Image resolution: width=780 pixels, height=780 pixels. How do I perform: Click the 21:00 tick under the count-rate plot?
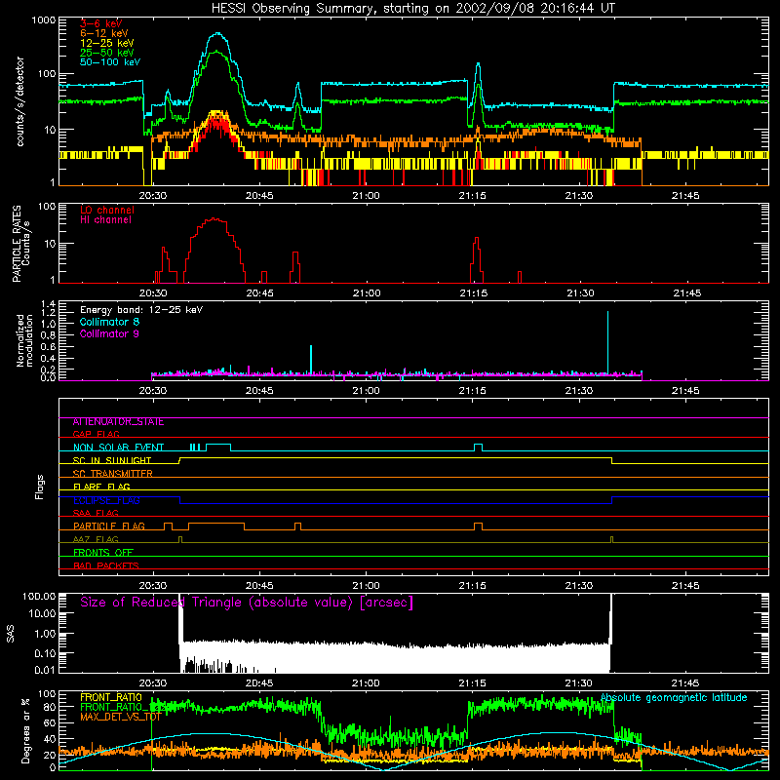[x=367, y=196]
